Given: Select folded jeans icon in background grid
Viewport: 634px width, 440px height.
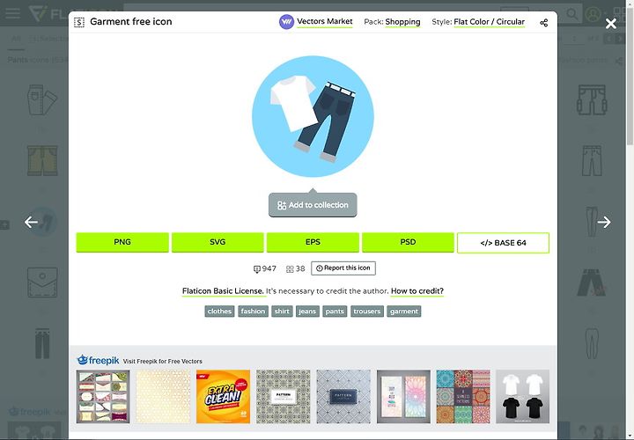Looking at the screenshot, I should pos(42,100).
